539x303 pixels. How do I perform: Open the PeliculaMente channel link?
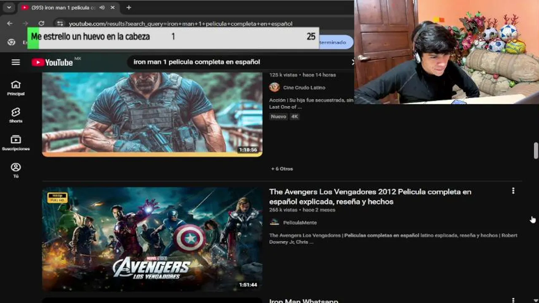tap(300, 223)
